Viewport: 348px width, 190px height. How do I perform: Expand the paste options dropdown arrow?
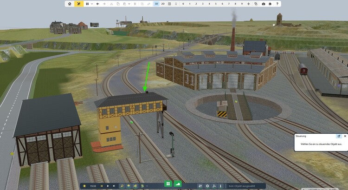[129, 4]
